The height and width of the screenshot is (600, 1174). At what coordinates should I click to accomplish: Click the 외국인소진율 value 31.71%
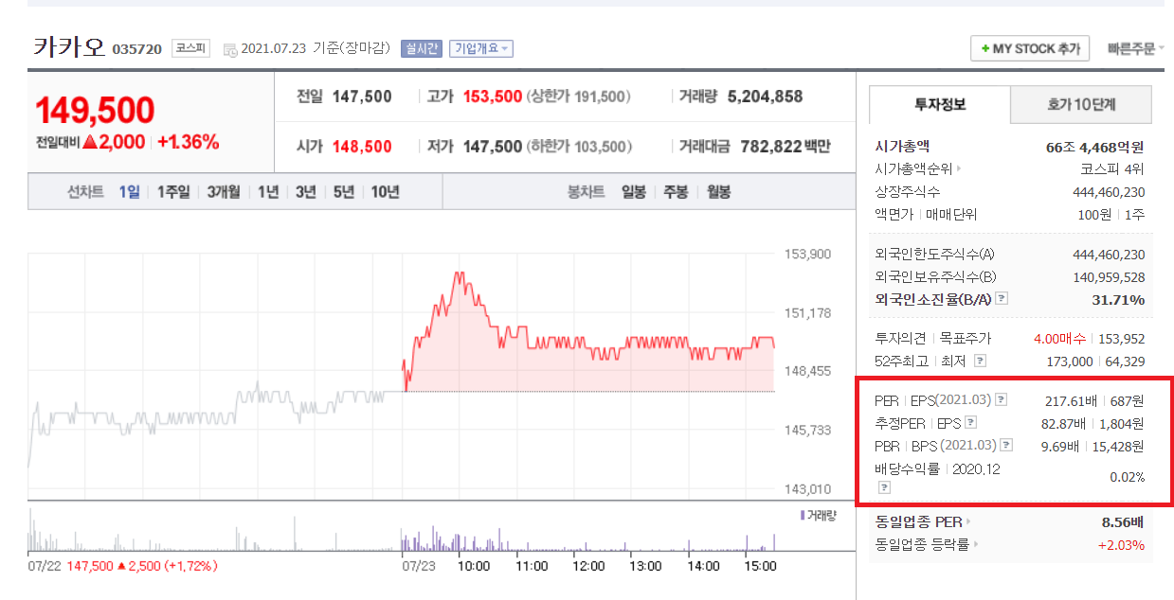(x=1119, y=300)
